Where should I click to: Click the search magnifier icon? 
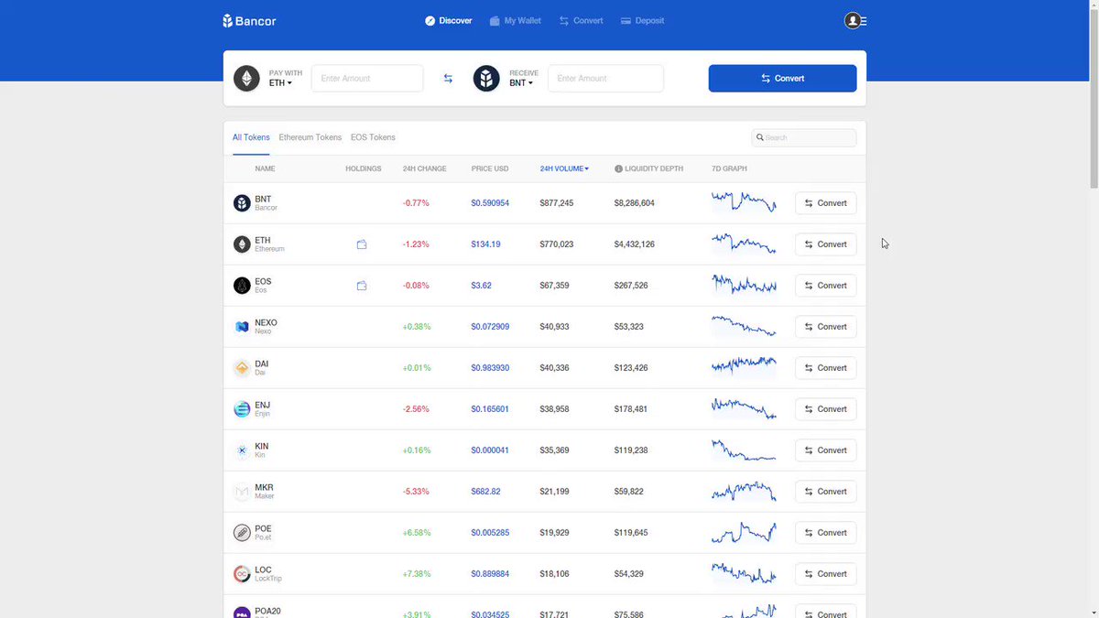click(x=759, y=137)
